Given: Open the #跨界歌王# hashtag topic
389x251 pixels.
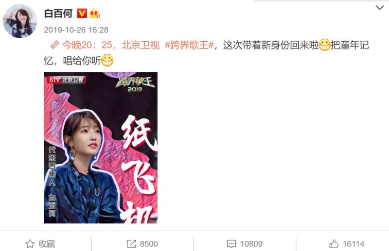Looking at the screenshot, I should [189, 45].
